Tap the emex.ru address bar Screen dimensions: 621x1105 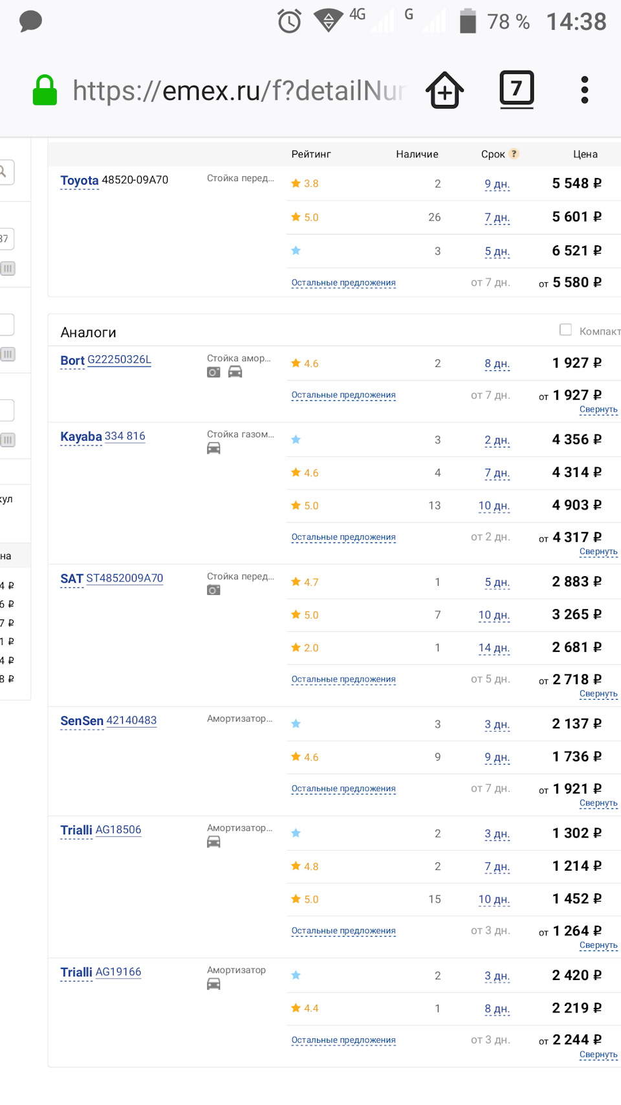[239, 91]
